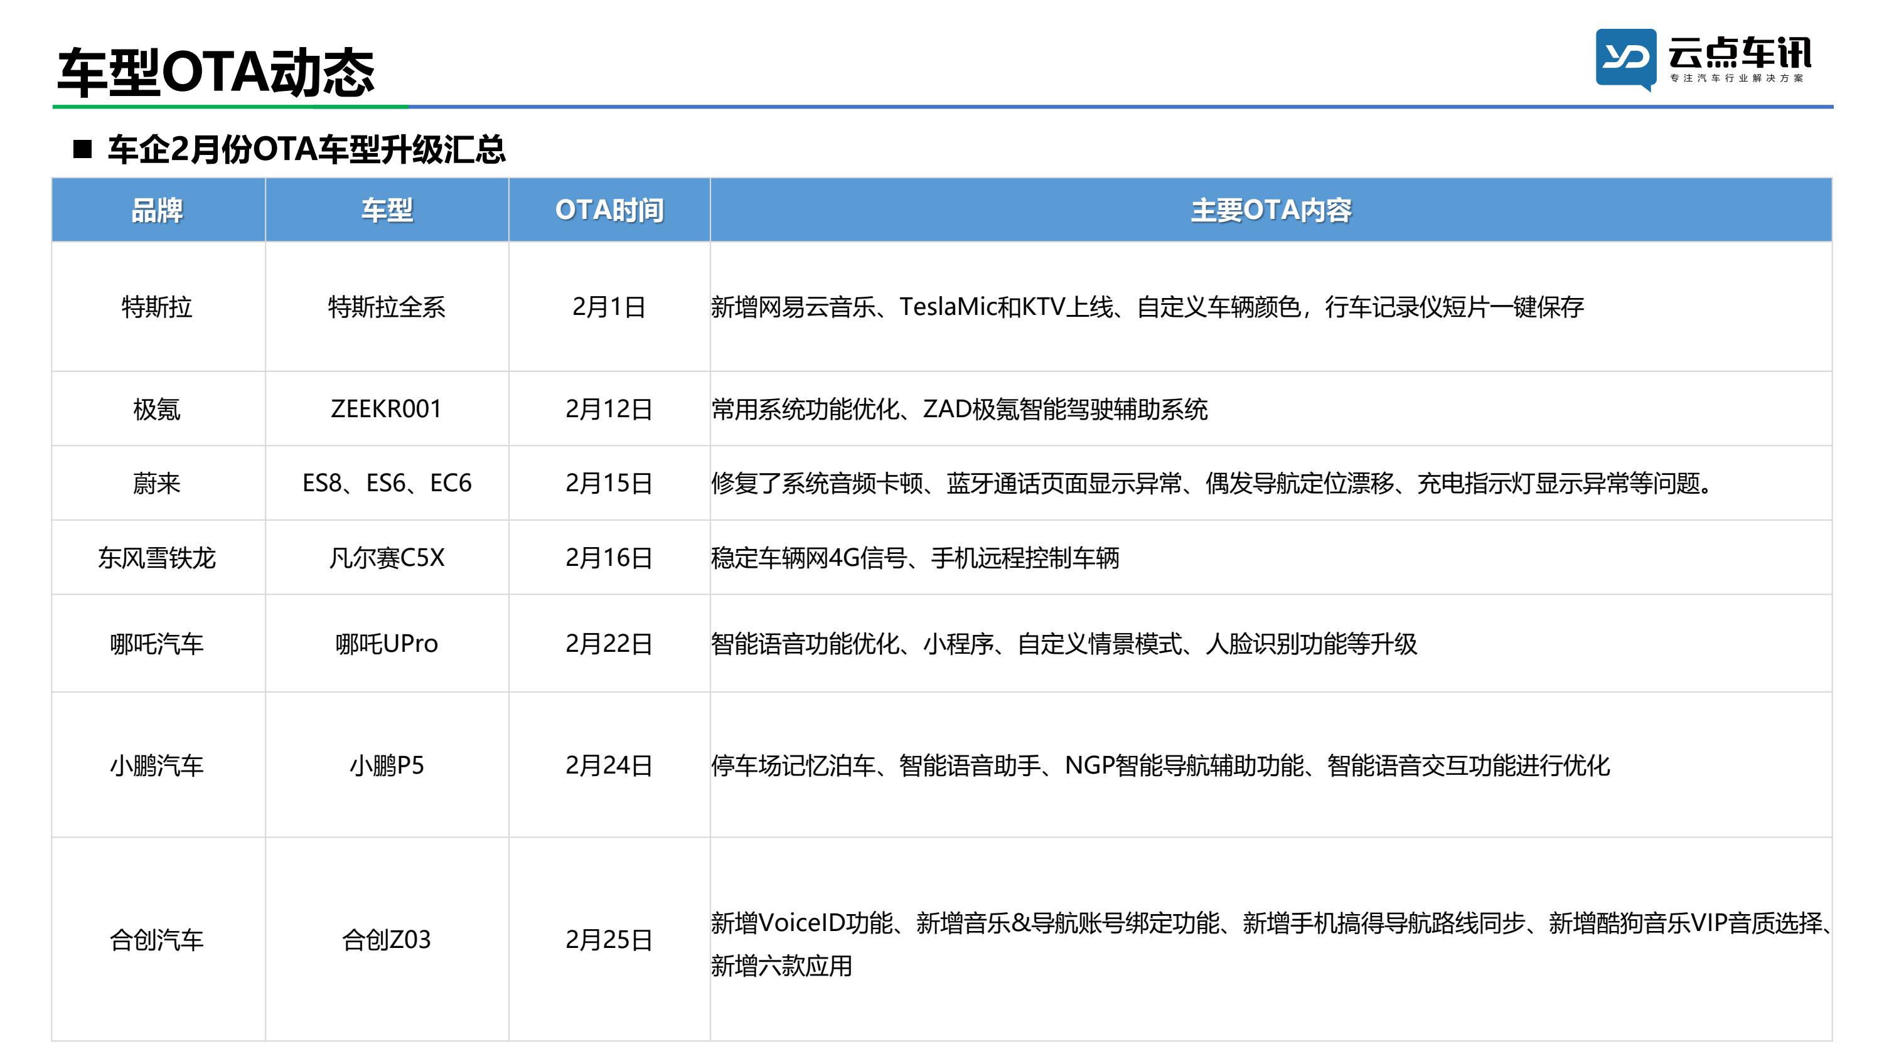Select the 小鹏汽车 brand cell

tap(158, 765)
